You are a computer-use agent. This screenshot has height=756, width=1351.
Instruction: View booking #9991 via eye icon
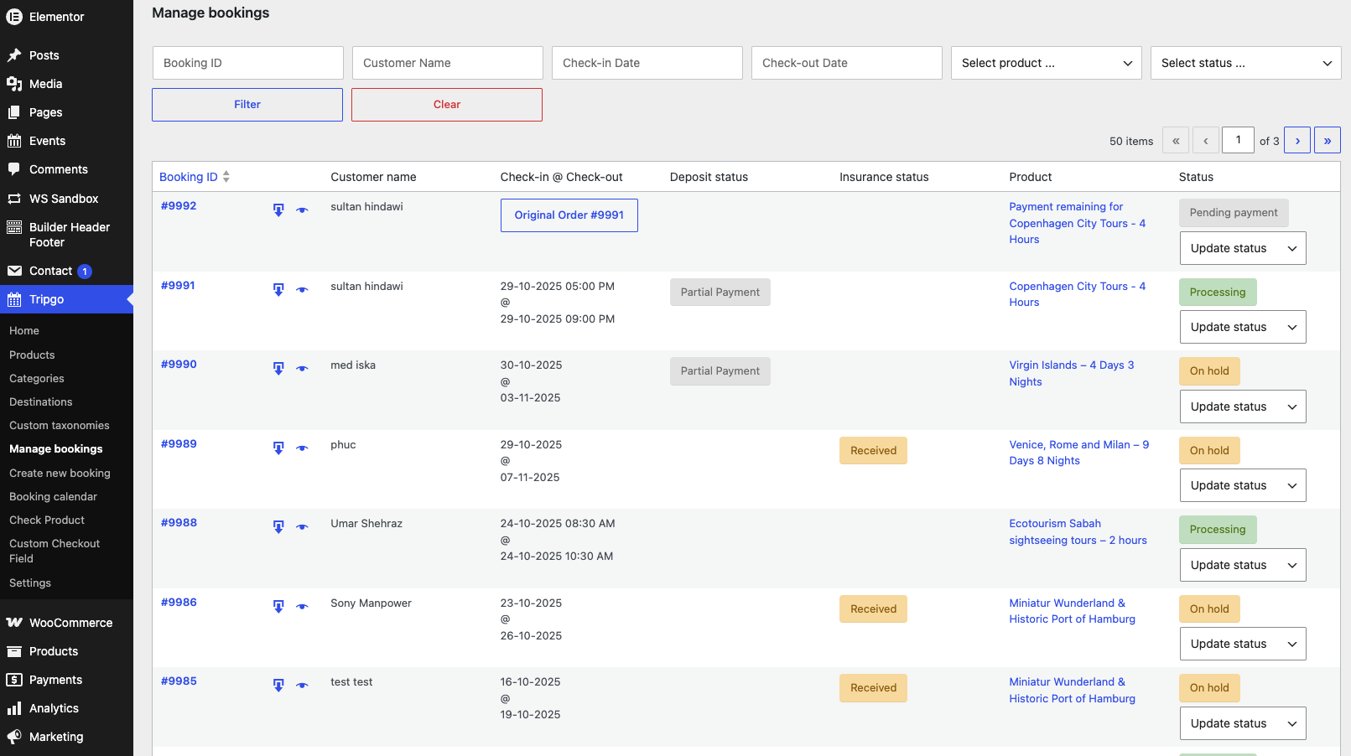pyautogui.click(x=302, y=290)
